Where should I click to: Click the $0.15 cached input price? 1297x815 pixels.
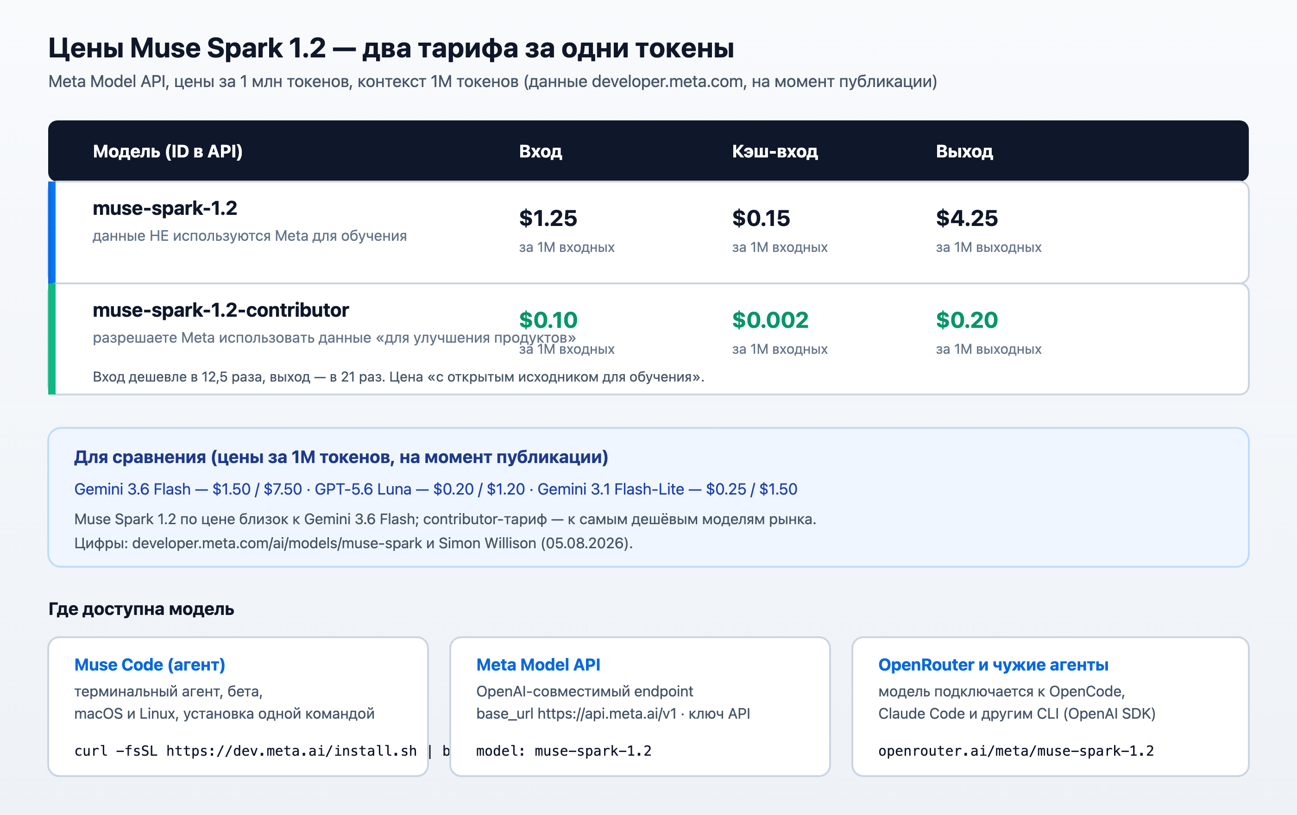click(x=761, y=218)
